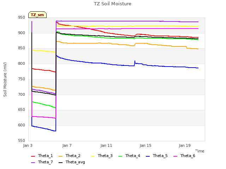Click the black Theta_avg legend swatch

pos(60,163)
